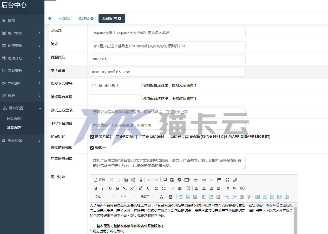Expand 短信计划 in the sidebar
328x234 pixels.
22,58
